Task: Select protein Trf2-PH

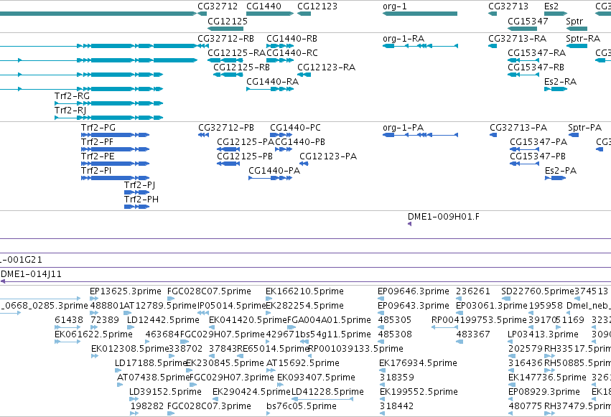Action: [x=141, y=200]
